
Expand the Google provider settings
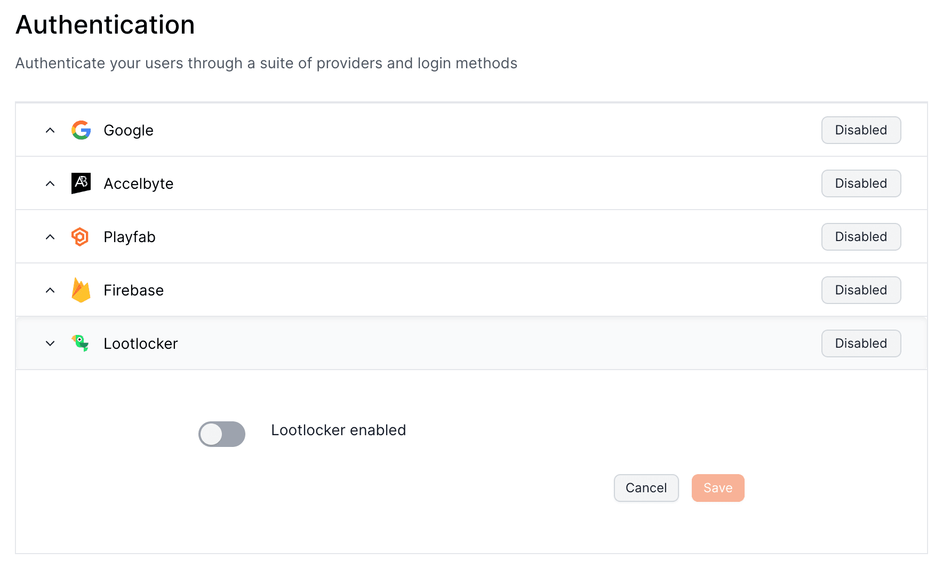click(x=50, y=130)
